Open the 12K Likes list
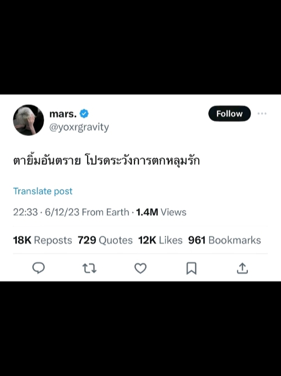 coord(160,240)
